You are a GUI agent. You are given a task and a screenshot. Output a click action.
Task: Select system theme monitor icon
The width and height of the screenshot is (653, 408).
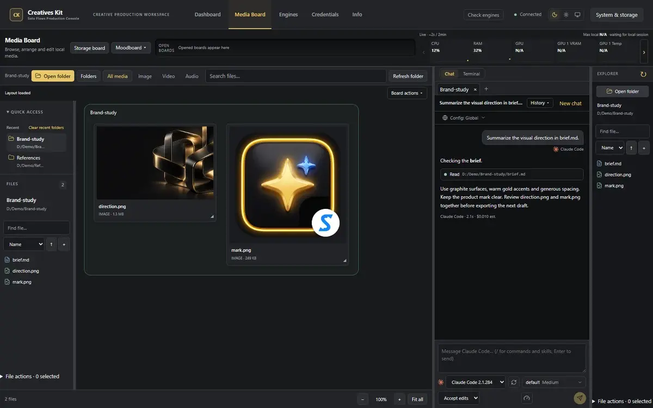[x=577, y=15]
